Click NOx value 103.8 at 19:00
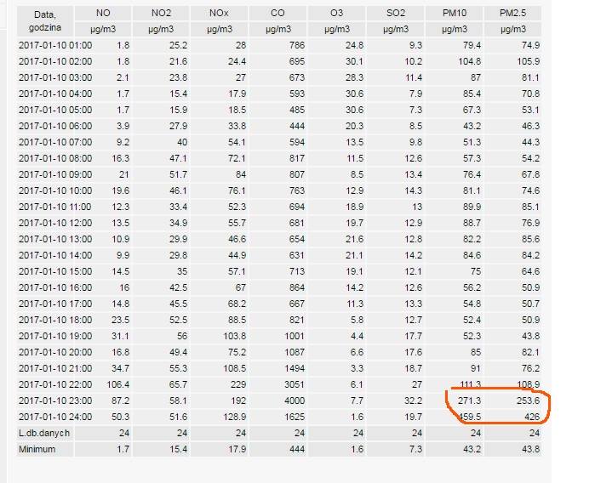The width and height of the screenshot is (595, 483). (x=234, y=336)
